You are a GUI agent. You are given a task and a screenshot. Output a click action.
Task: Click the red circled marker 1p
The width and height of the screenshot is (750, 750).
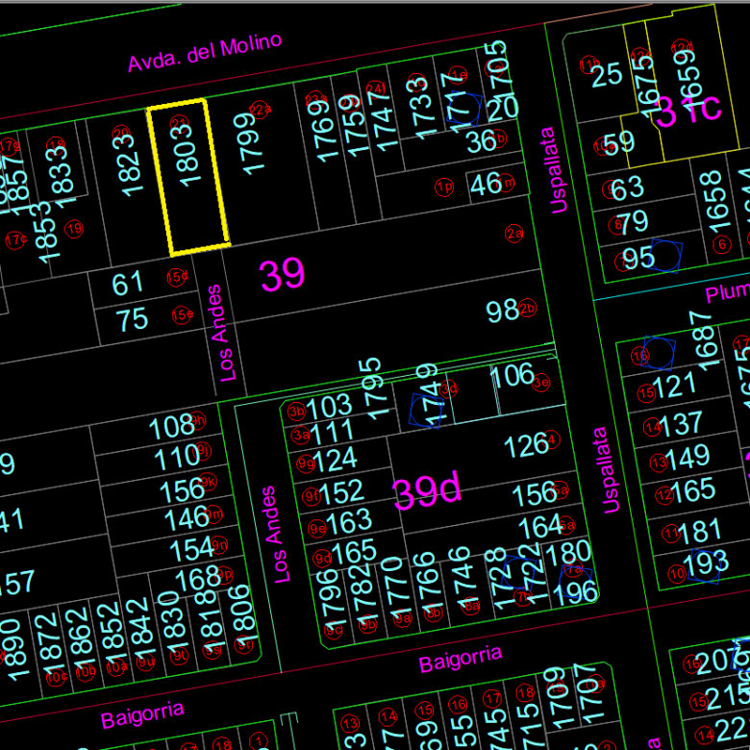click(x=443, y=187)
